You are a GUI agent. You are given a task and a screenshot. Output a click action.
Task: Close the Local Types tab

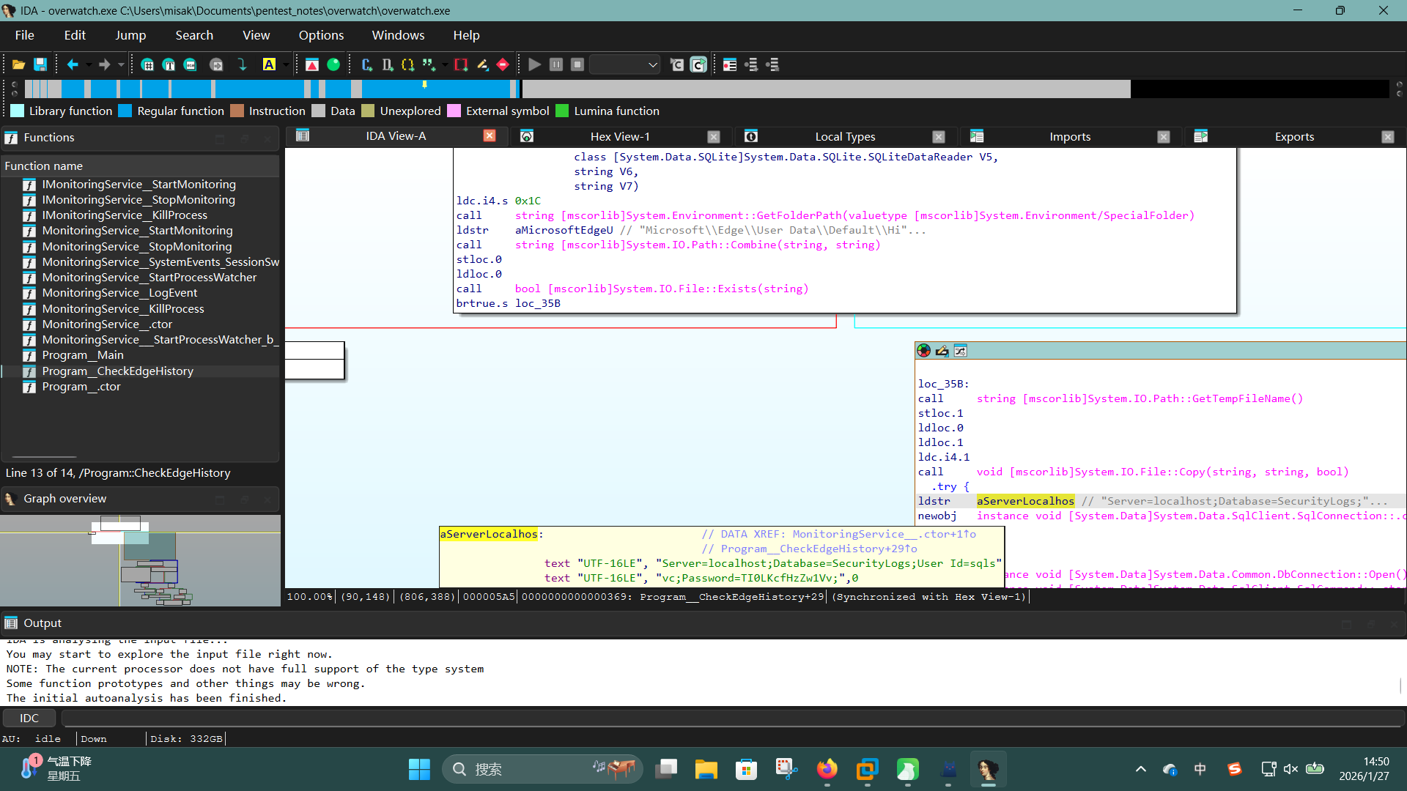(x=938, y=136)
